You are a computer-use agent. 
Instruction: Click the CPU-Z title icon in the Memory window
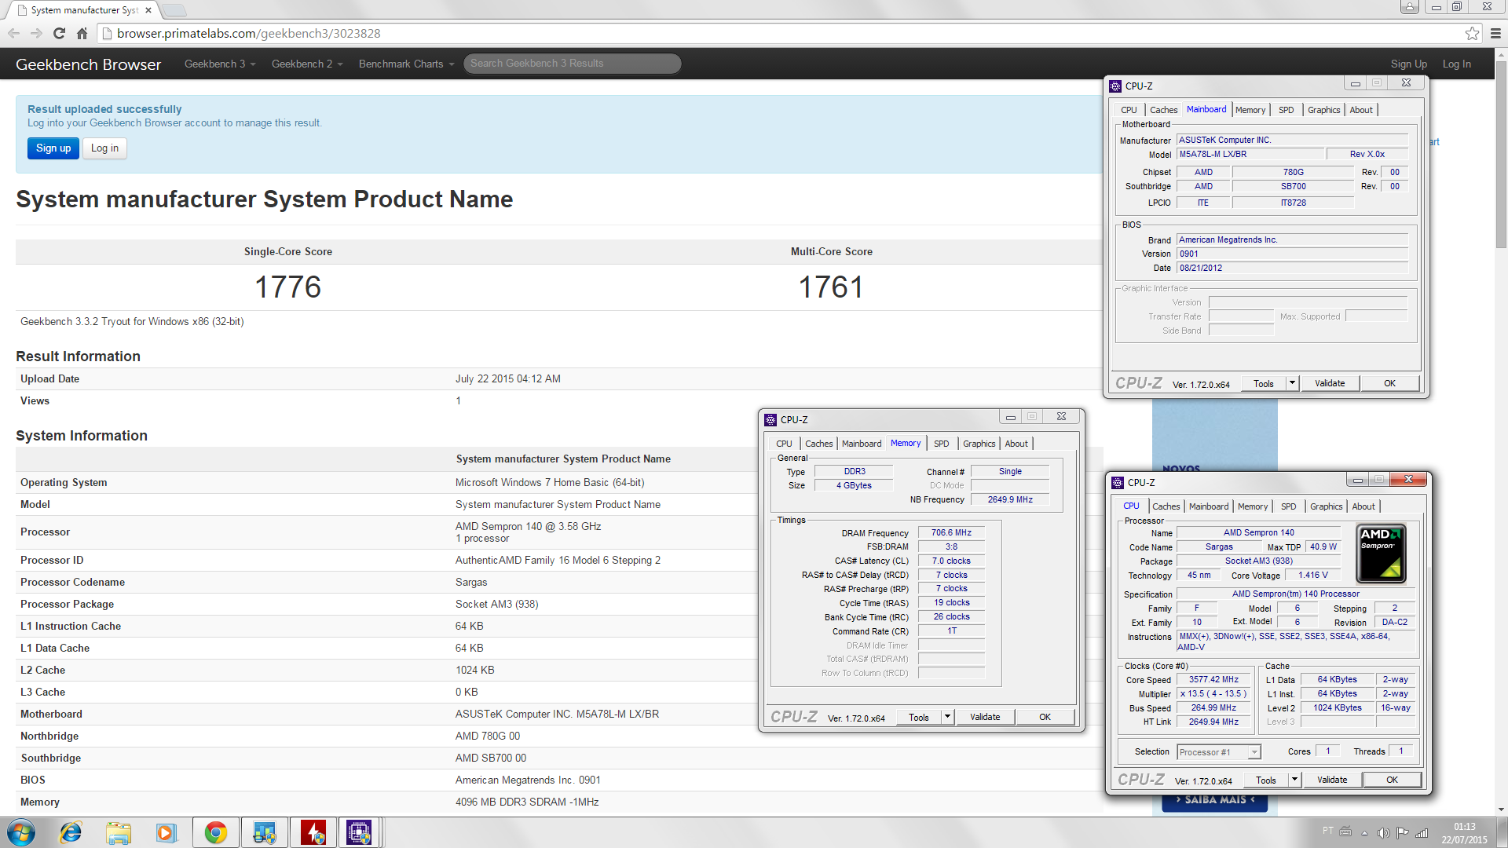point(770,419)
